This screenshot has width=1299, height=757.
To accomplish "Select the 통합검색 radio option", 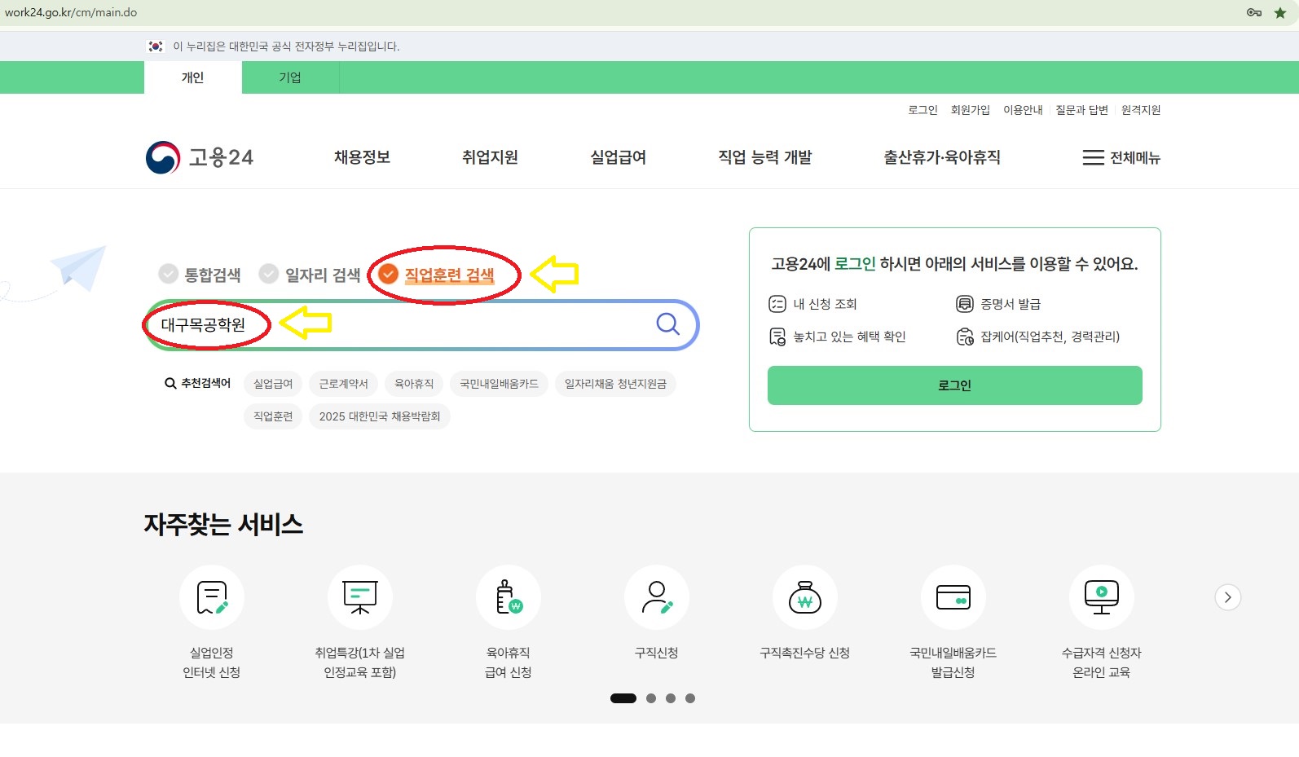I will pos(169,274).
